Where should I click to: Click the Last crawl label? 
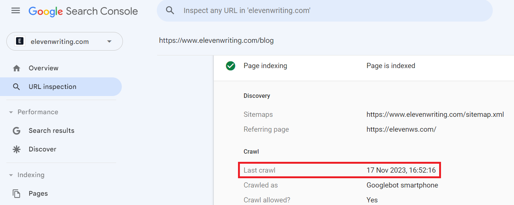[259, 170]
